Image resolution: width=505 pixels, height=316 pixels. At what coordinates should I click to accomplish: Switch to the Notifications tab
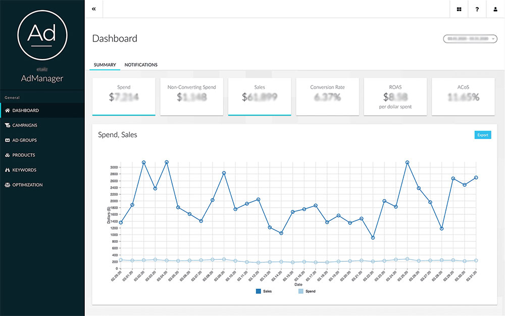(x=141, y=65)
